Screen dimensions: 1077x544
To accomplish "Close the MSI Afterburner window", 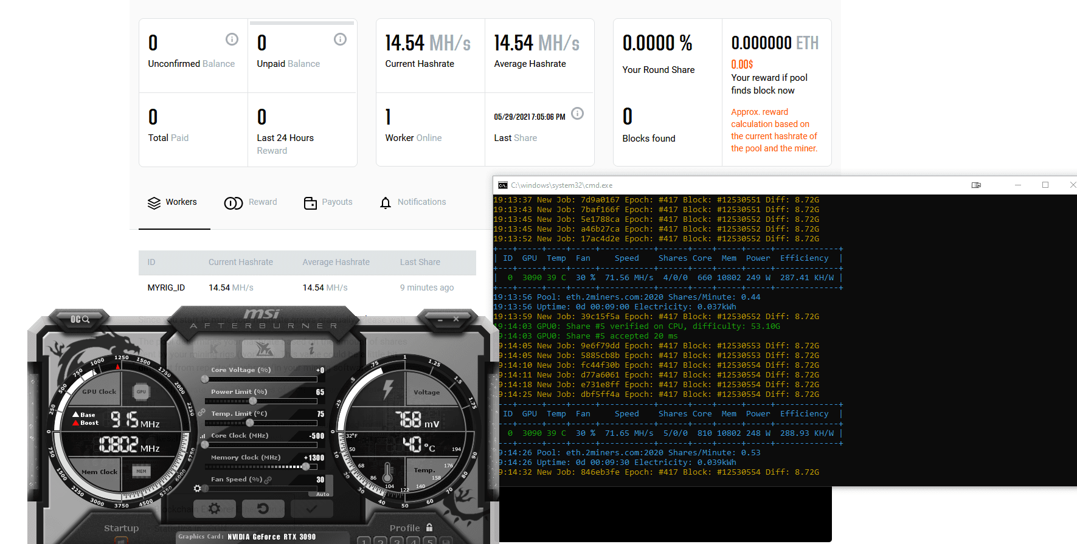I will [456, 318].
